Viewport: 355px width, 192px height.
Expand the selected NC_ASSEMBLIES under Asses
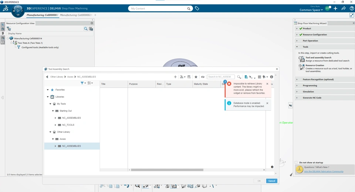(x=55, y=146)
